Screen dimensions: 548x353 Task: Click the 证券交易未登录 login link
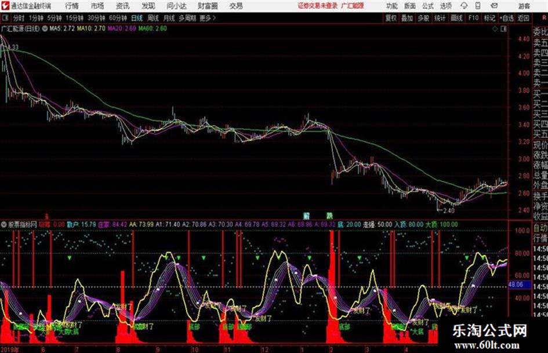point(317,6)
